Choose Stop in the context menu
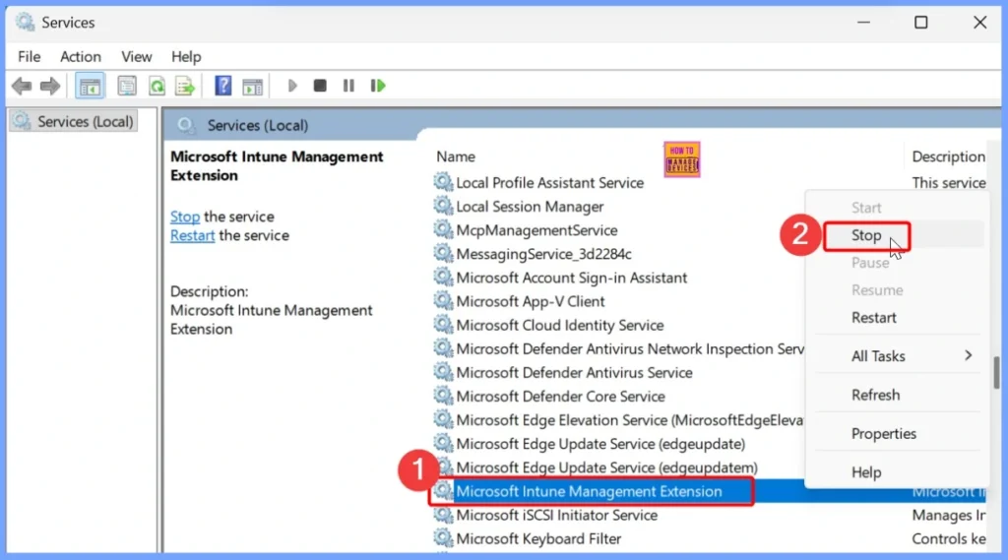The width and height of the screenshot is (1008, 560). tap(866, 235)
